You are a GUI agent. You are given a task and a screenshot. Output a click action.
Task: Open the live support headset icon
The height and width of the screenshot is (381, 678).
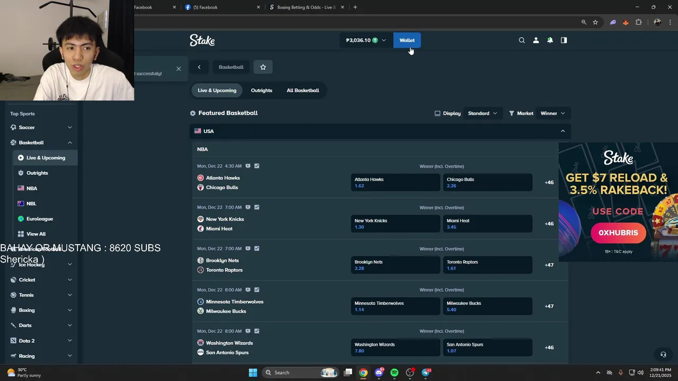click(x=663, y=355)
